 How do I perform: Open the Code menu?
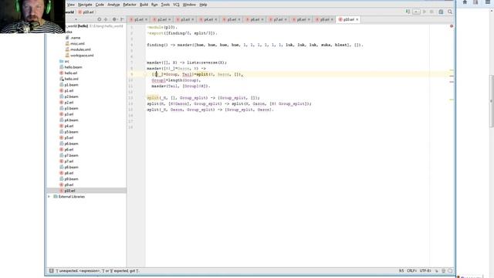[100, 5]
